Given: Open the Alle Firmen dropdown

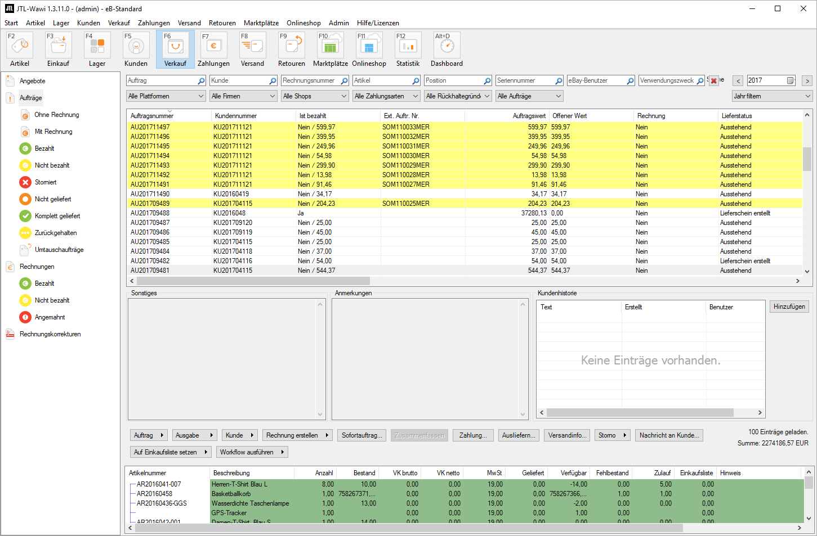Looking at the screenshot, I should point(243,96).
